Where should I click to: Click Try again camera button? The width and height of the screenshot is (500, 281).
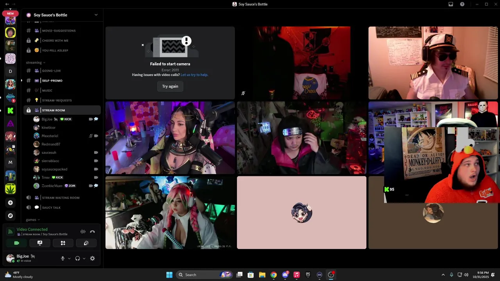tap(170, 86)
